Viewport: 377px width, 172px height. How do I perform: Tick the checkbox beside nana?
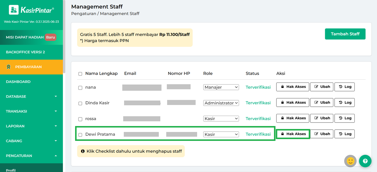(80, 88)
